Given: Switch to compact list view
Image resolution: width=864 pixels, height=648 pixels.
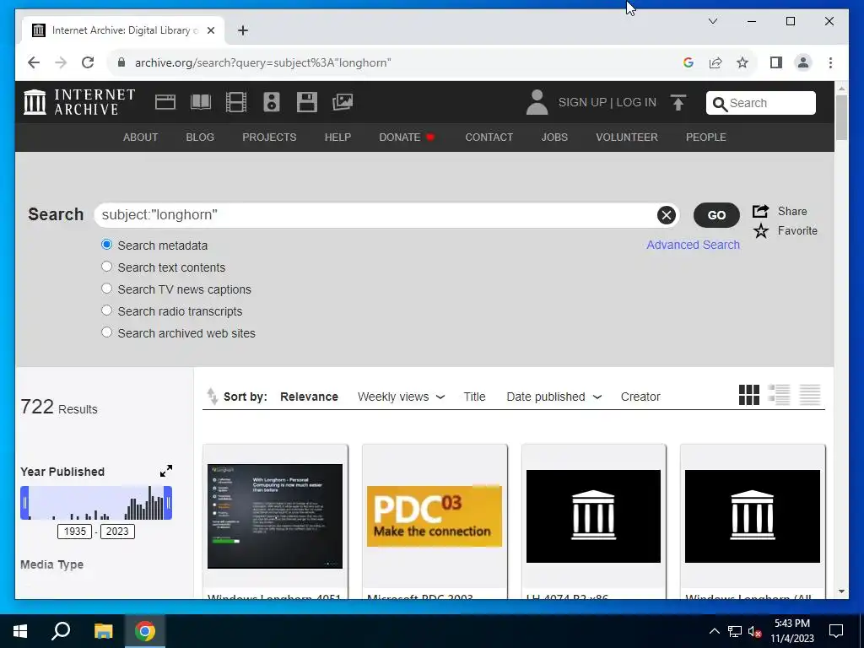Looking at the screenshot, I should [810, 395].
